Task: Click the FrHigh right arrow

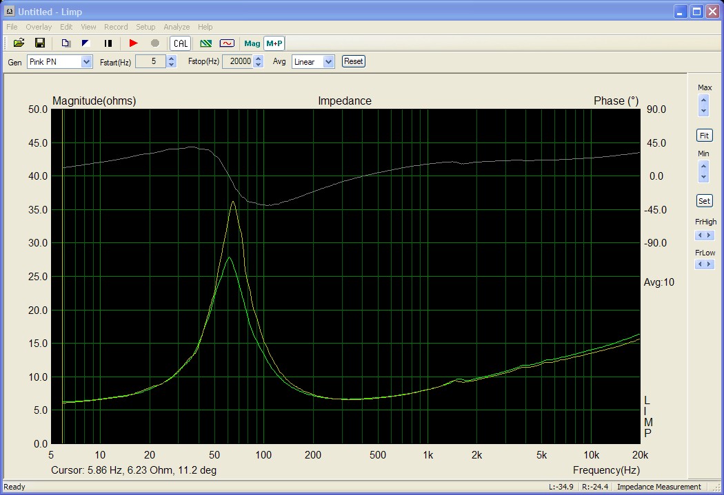Action: point(710,235)
